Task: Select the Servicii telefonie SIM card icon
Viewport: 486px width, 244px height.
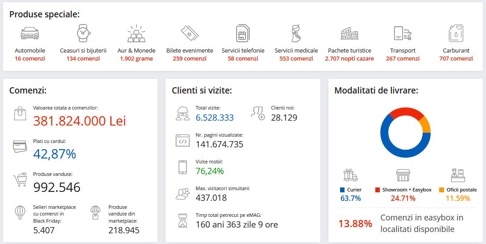Action: tap(243, 33)
